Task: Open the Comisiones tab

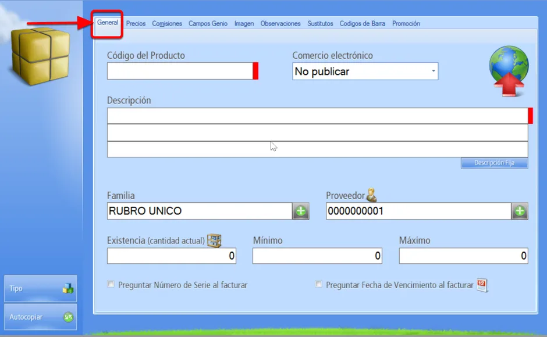Action: click(167, 24)
